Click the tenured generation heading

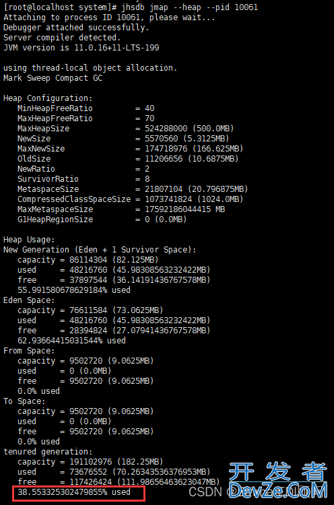(x=48, y=452)
